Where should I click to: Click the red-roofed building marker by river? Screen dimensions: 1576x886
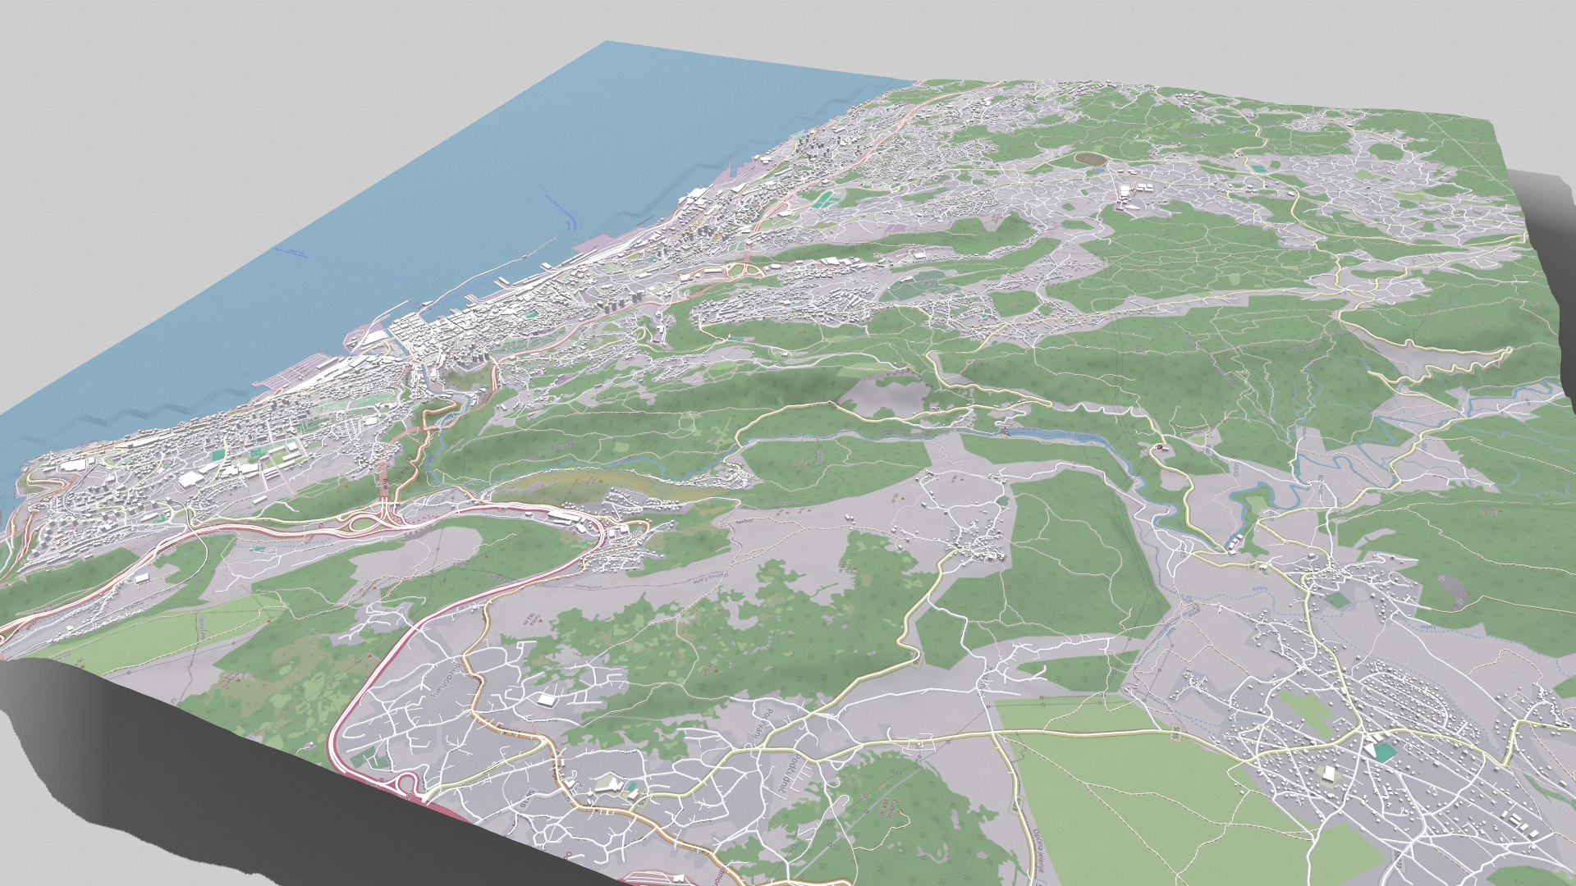[x=1160, y=449]
